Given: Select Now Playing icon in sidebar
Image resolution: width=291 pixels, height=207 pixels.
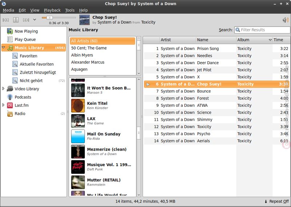Looking at the screenshot, I should coord(10,31).
